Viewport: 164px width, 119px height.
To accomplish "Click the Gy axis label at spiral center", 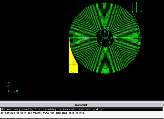I will coord(106,28).
